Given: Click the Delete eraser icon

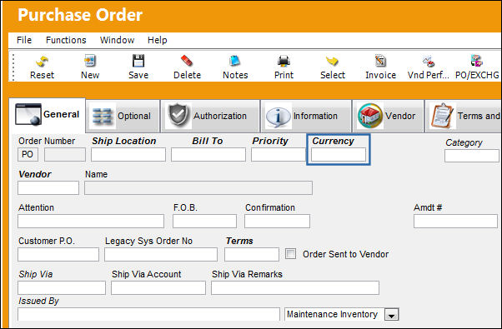Looking at the screenshot, I should click(x=187, y=61).
